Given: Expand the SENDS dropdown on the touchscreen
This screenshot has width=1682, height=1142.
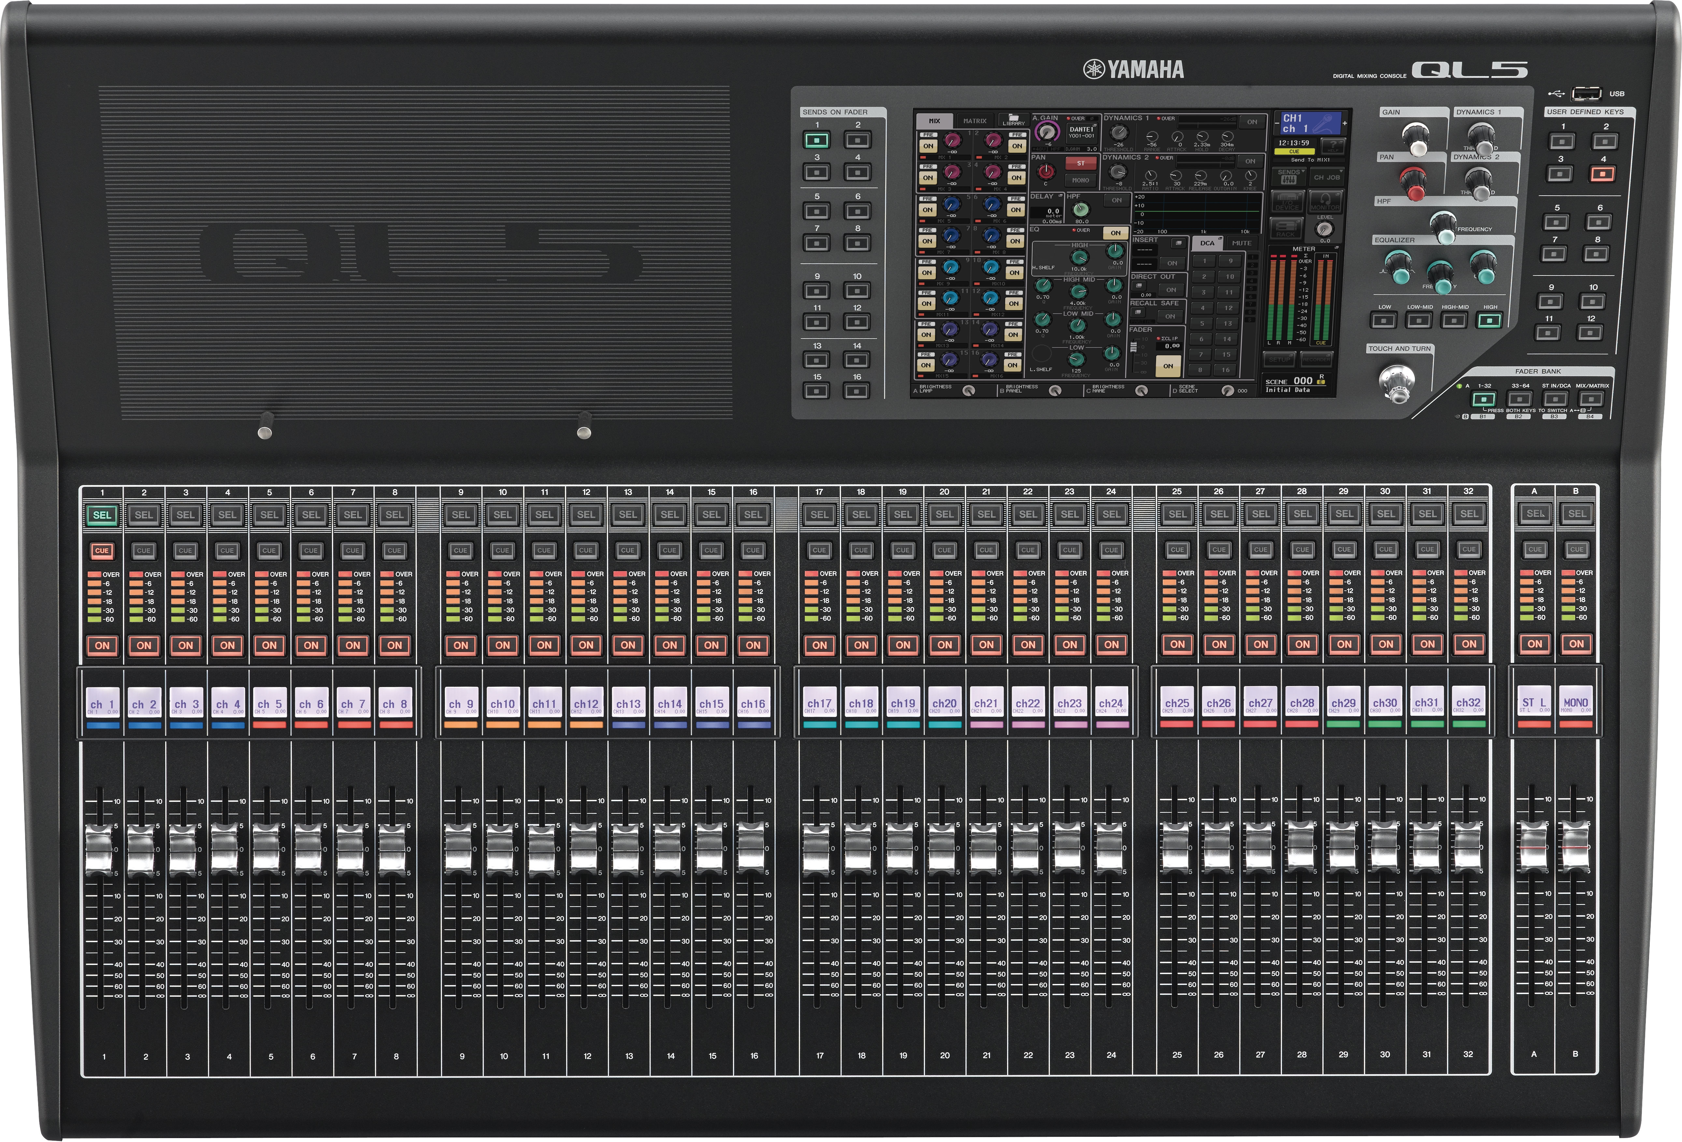Looking at the screenshot, I should (x=1289, y=176).
